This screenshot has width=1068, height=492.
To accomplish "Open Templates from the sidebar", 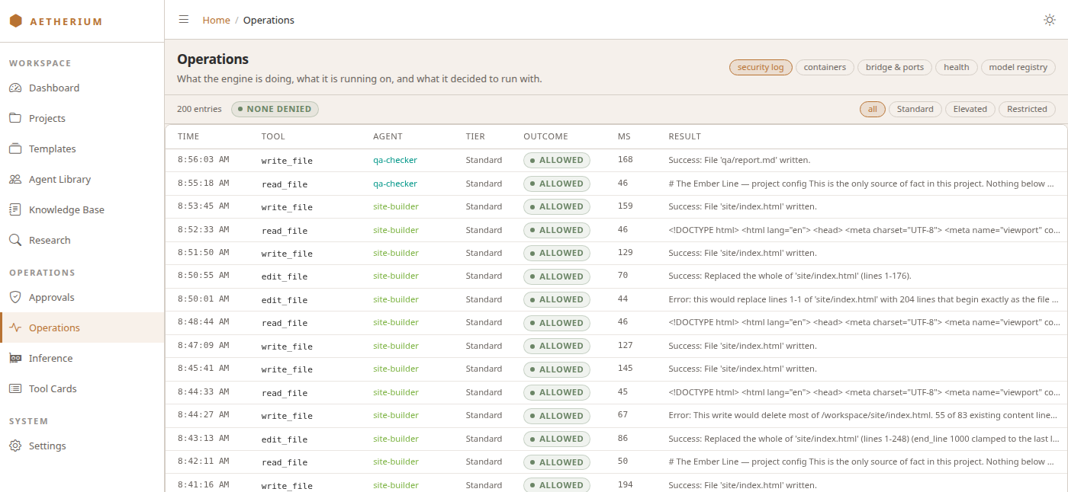I will [82, 149].
